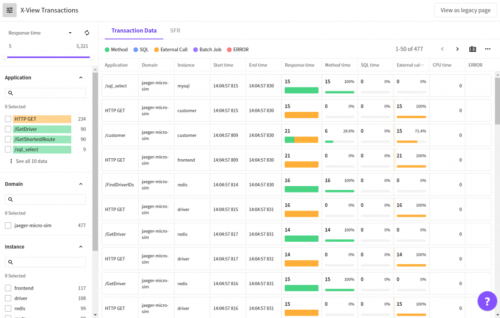Screen dimensions: 500x318
Task: Check the redis instance checkbox
Action: point(8,309)
